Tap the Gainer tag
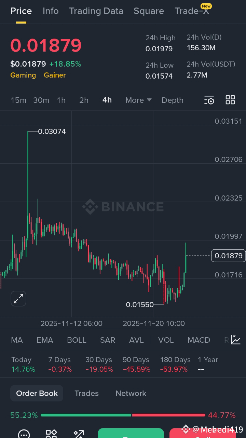Viewport: 246px width, 438px height. [55, 75]
